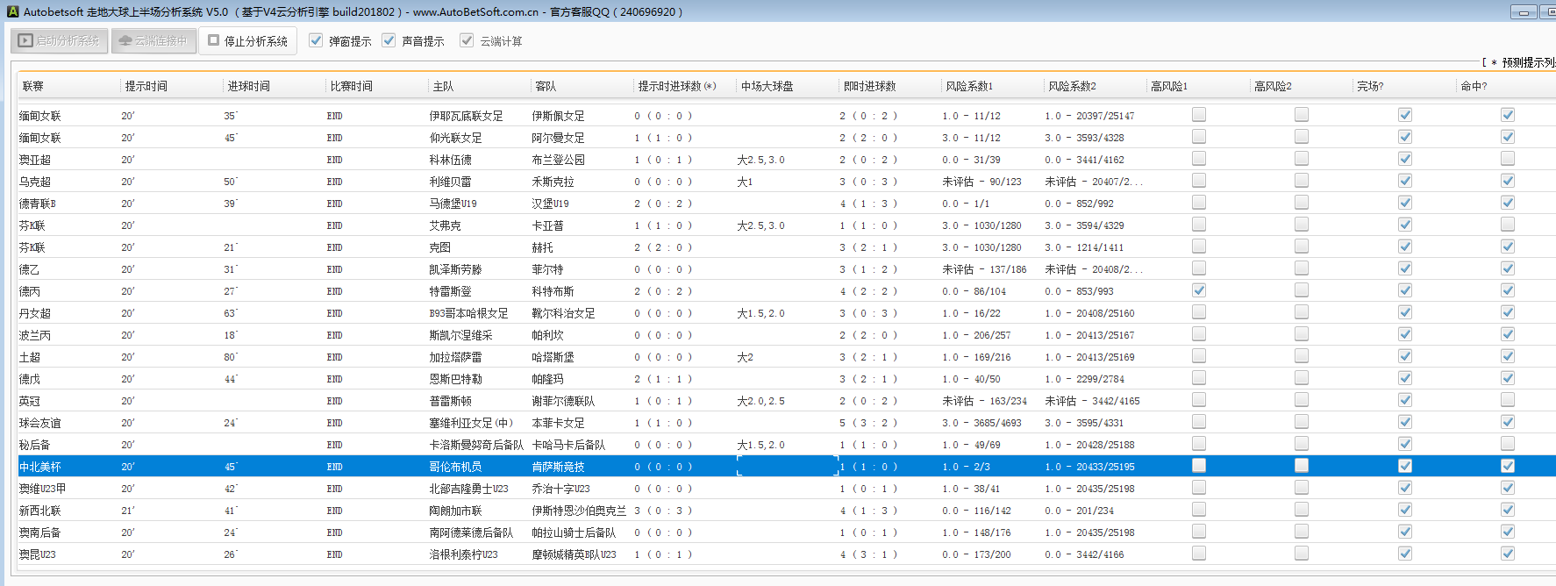Disable the 声音提示 sound alert checkbox
The height and width of the screenshot is (586, 1556).
[x=389, y=41]
